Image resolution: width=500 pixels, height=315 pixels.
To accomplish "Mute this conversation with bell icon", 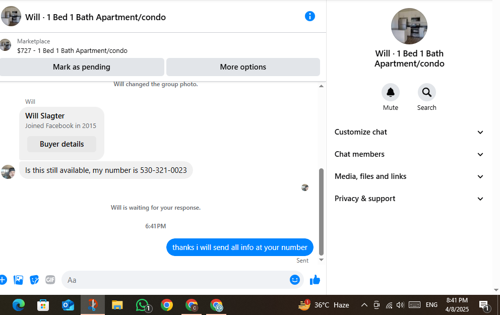I will click(390, 92).
